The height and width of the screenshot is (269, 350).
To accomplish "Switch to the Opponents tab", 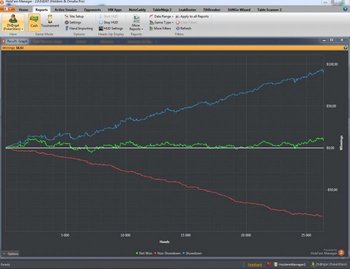I will pyautogui.click(x=92, y=10).
